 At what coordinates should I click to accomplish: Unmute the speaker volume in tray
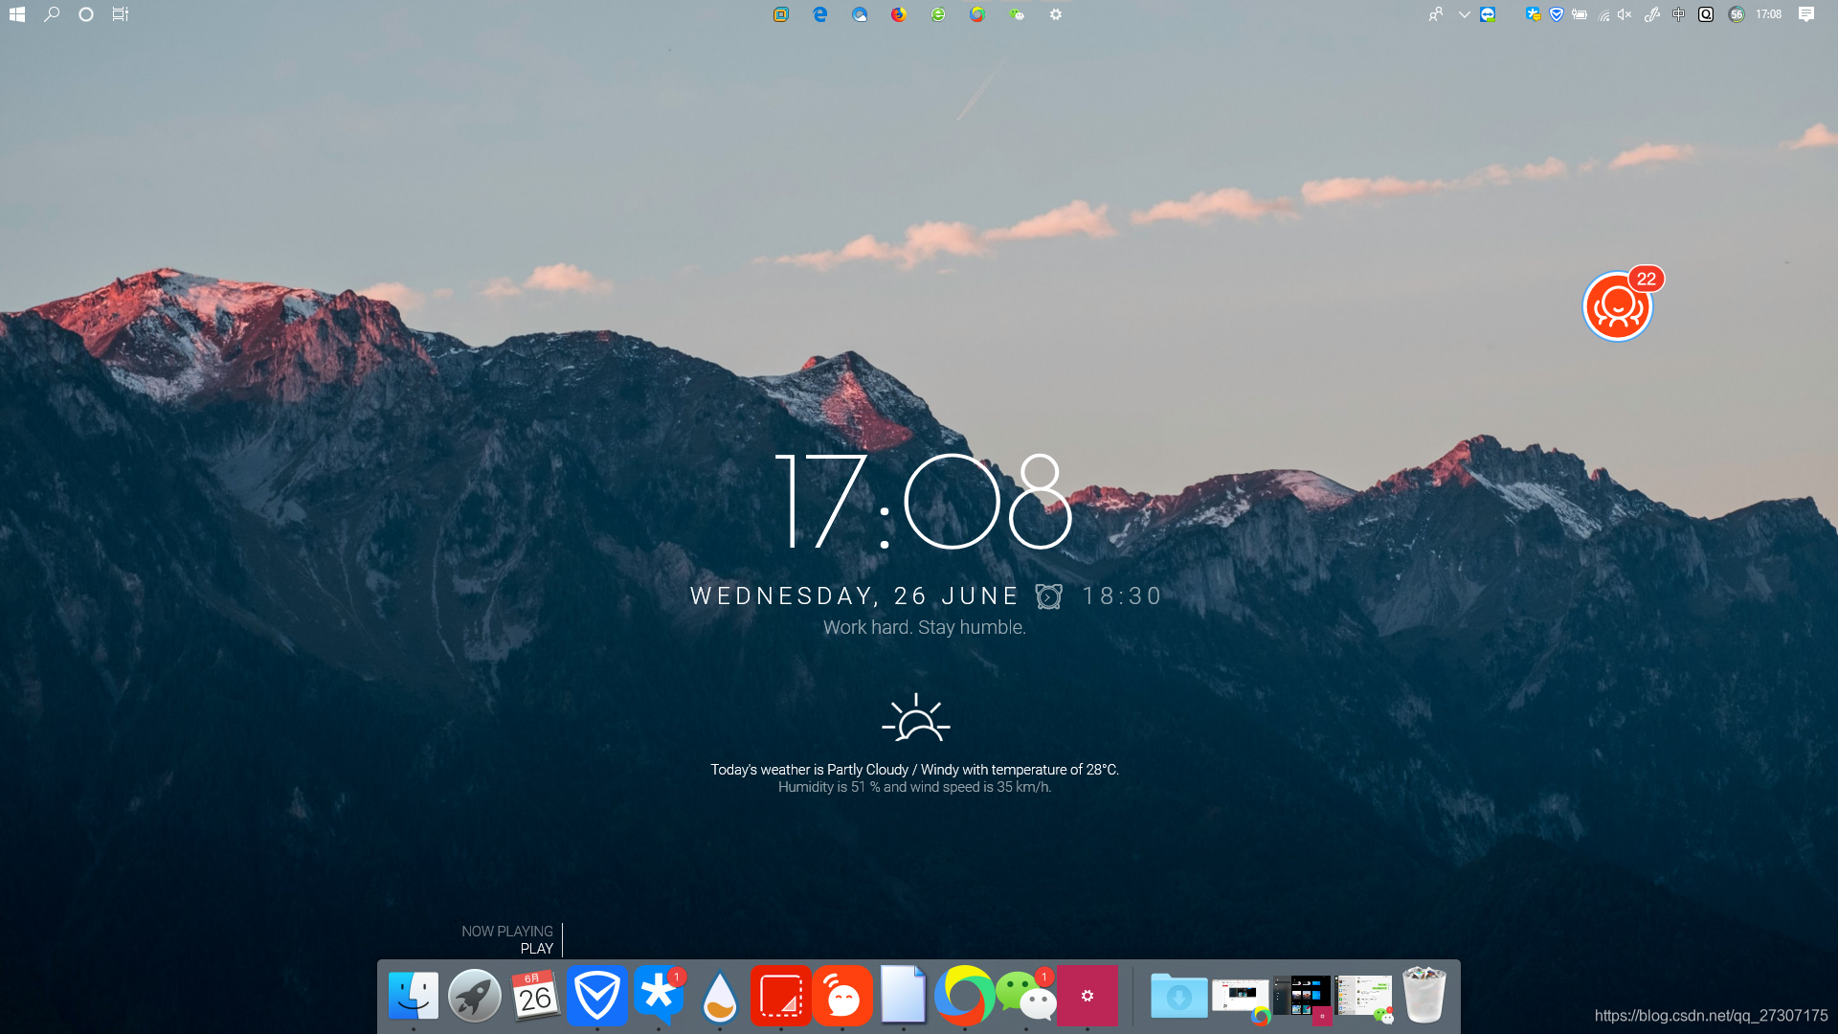point(1625,14)
